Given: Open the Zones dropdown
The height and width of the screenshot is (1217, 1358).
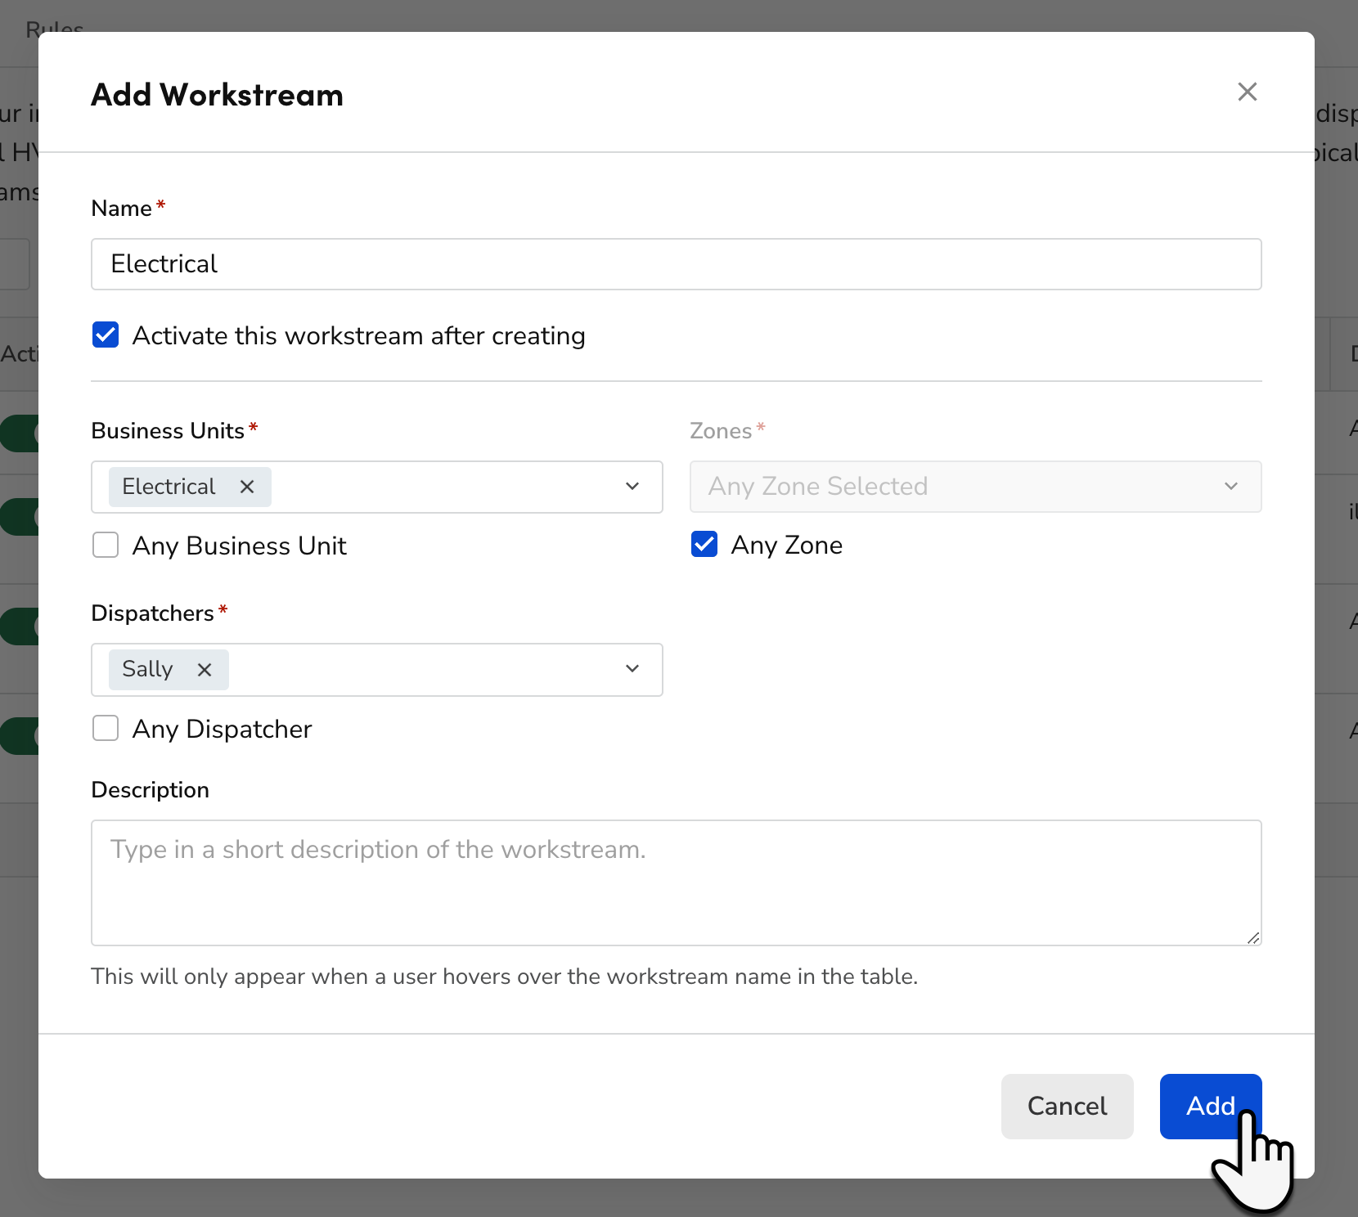Looking at the screenshot, I should (975, 487).
